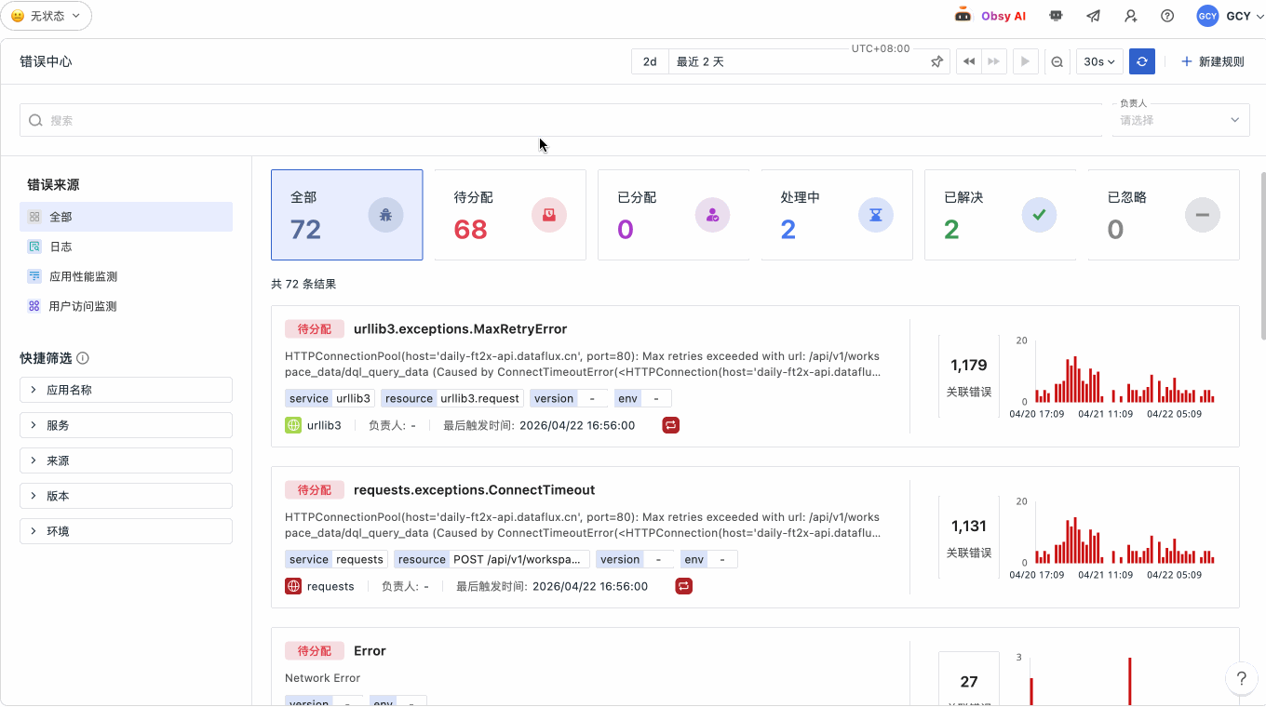
Task: Open requests.exceptions.ConnectTimeout error title
Action: pos(474,489)
